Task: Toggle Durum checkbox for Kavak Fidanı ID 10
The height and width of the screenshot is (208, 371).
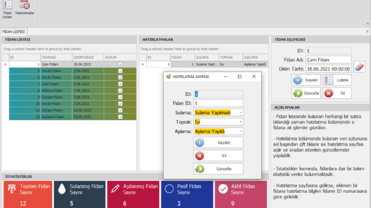Action: tap(120, 104)
